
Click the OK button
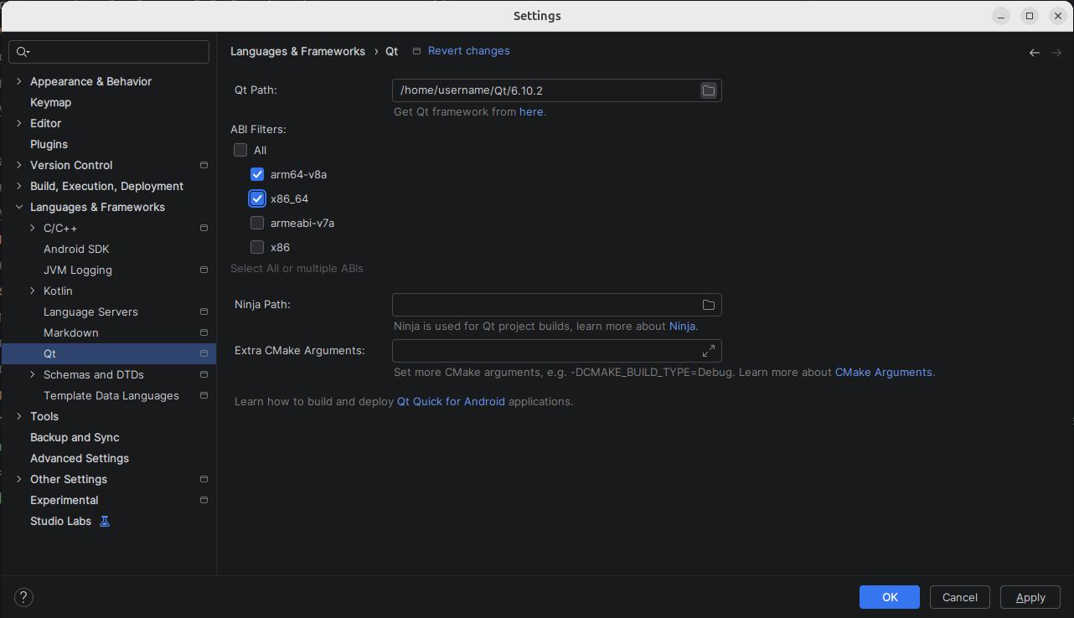pos(889,597)
